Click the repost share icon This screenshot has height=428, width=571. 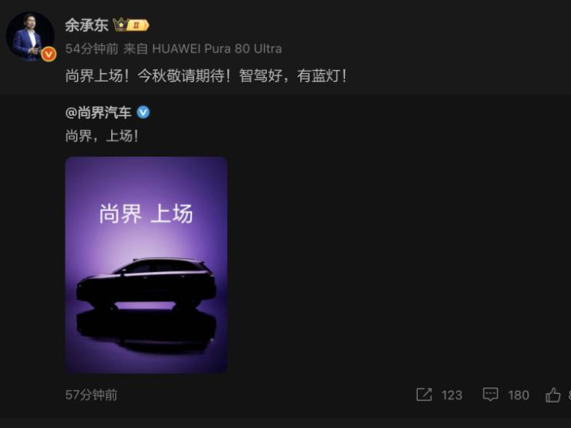424,395
